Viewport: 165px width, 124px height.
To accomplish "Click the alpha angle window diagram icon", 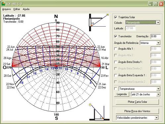I will pos(99,22).
